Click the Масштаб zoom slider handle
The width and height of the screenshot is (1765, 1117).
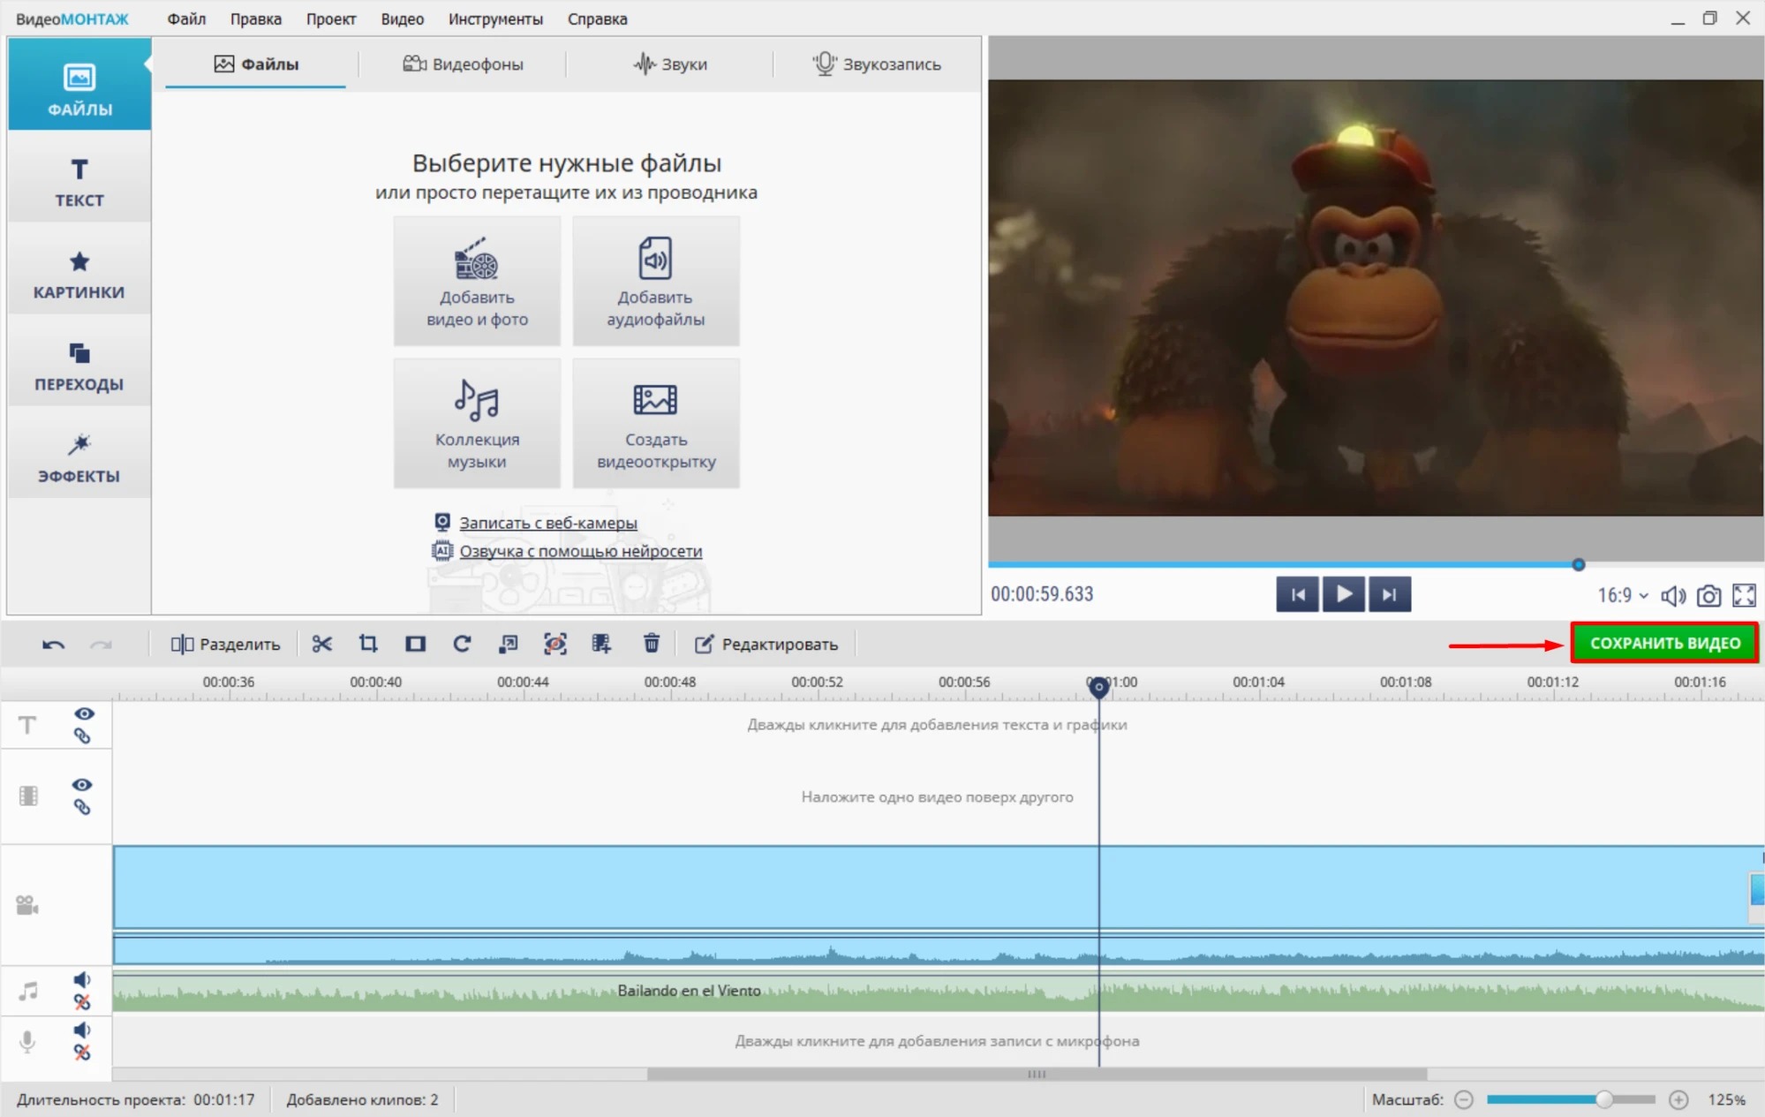(x=1604, y=1099)
